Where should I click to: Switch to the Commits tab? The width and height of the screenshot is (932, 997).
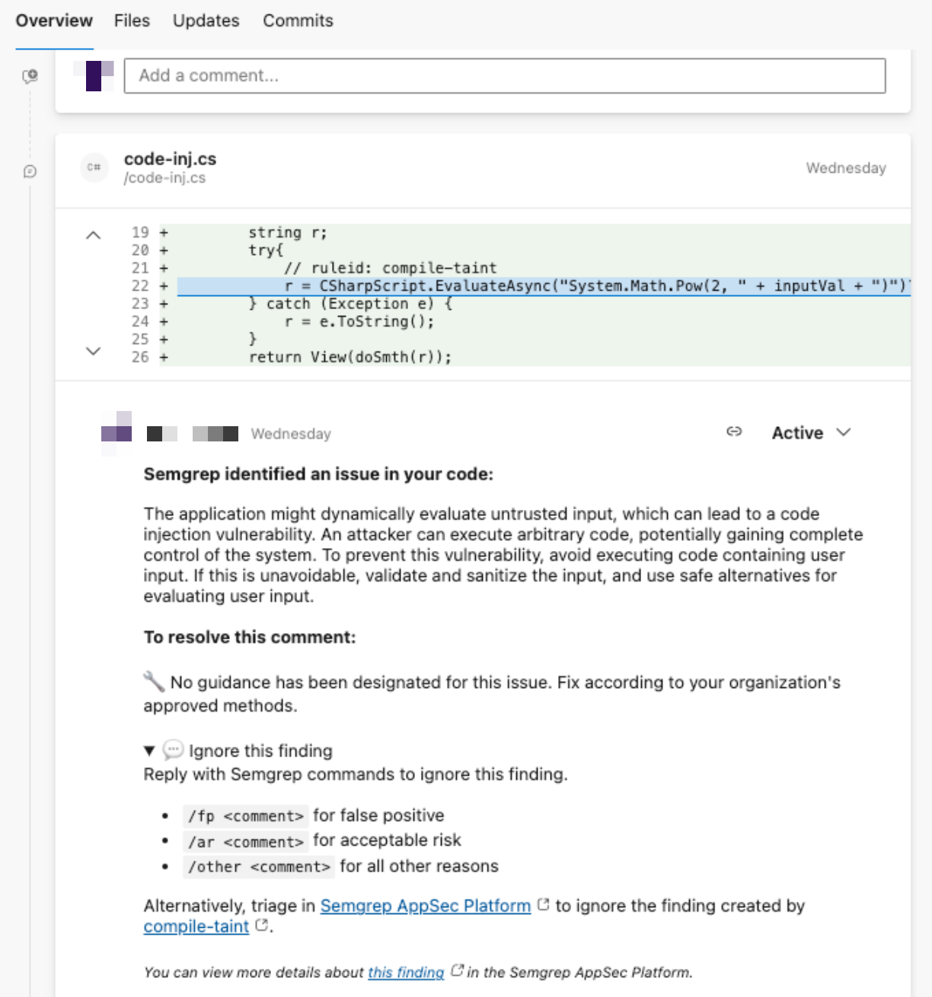pyautogui.click(x=297, y=21)
